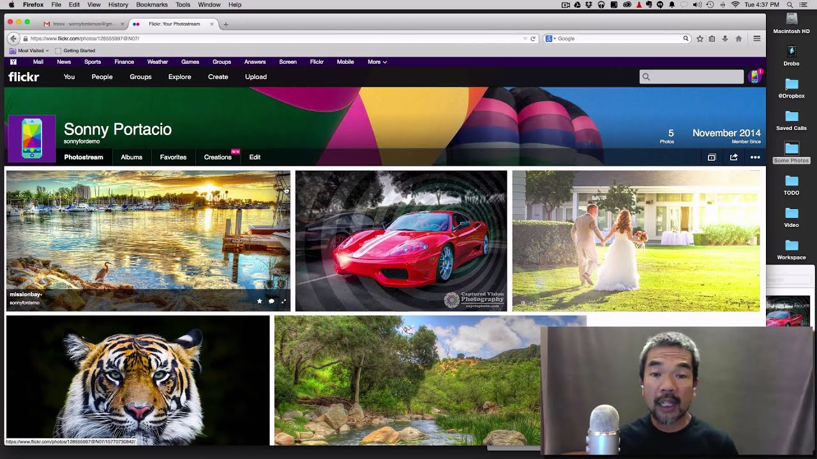The height and width of the screenshot is (459, 817).
Task: Open Time Machine menu bar icon
Action: point(711,4)
